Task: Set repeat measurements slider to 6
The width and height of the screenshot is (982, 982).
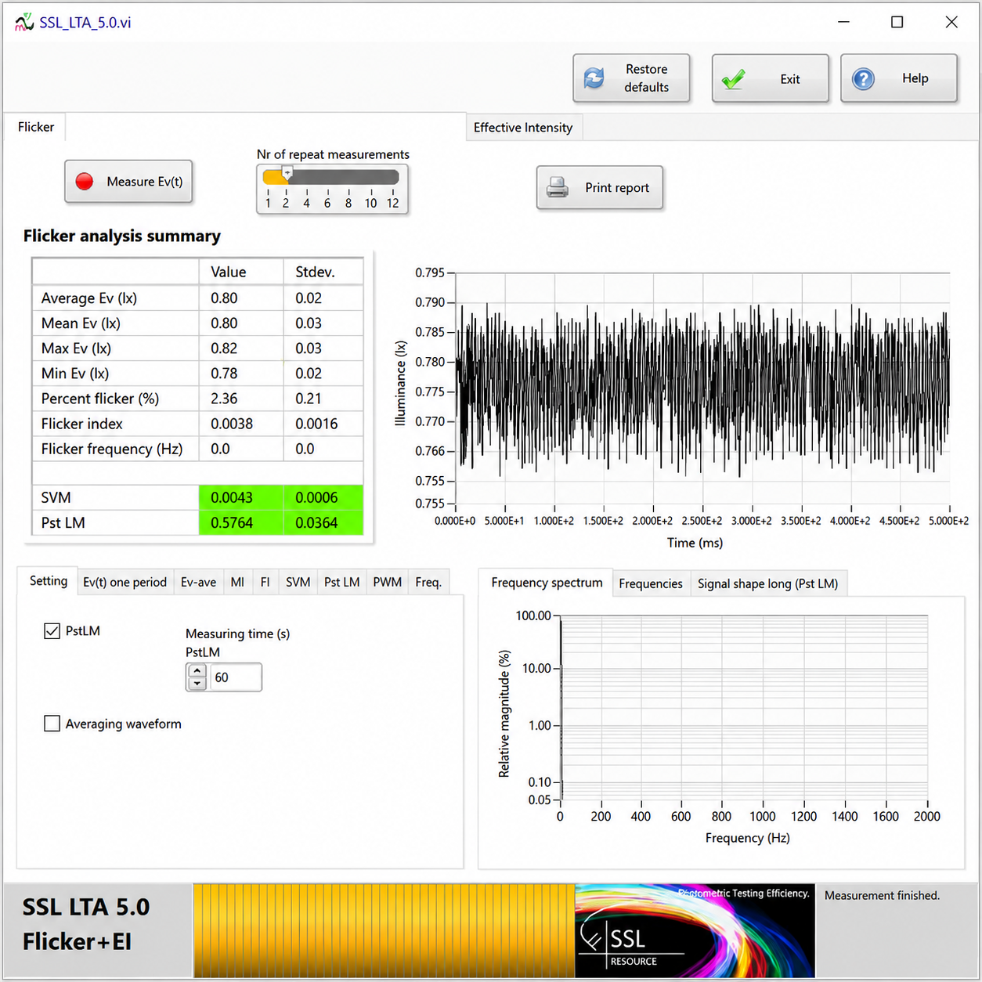Action: (x=327, y=178)
